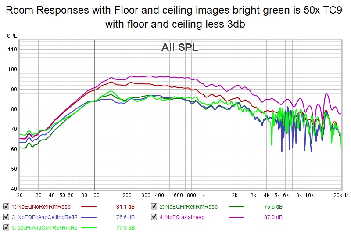
Task: Select the legend label 2: NoEQFlrReflRmResp
Action: [x=189, y=206]
